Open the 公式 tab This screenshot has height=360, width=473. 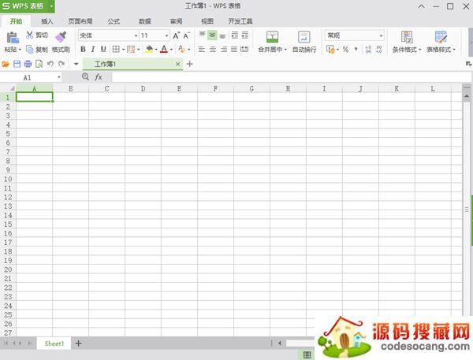click(x=114, y=21)
